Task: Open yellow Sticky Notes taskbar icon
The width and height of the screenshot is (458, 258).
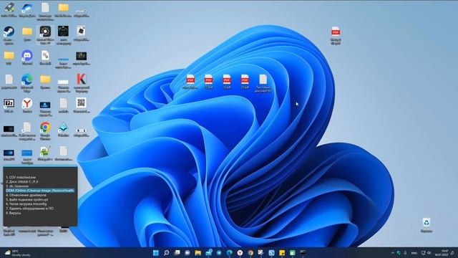Action: click(x=282, y=253)
